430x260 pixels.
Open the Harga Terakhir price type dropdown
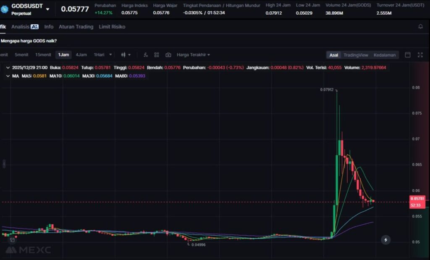tap(193, 55)
